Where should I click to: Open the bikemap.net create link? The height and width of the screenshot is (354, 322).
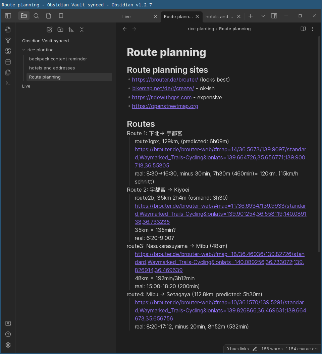pos(163,89)
